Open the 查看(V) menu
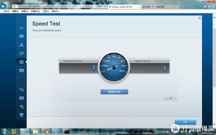 [25, 11]
